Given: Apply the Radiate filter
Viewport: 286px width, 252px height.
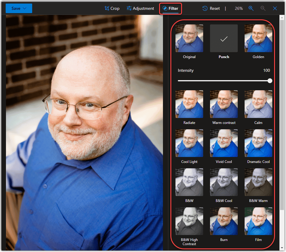Looking at the screenshot, I should [x=189, y=104].
